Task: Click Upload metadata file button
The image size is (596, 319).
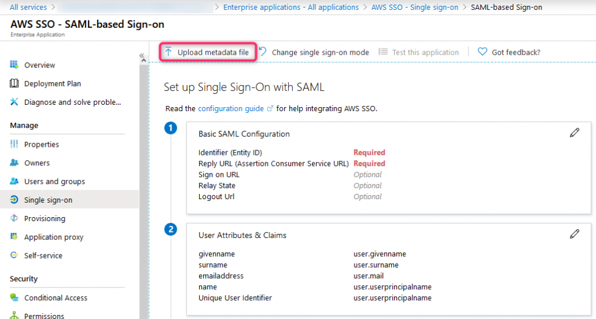Action: tap(208, 52)
